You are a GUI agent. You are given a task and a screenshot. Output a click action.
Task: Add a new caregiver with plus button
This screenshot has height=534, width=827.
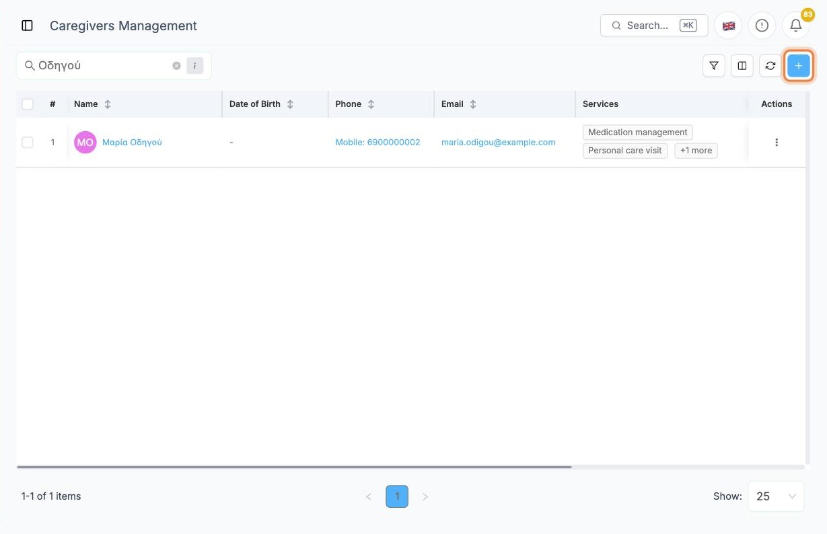point(799,66)
